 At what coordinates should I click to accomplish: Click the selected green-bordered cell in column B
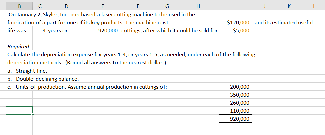[x=19, y=110]
